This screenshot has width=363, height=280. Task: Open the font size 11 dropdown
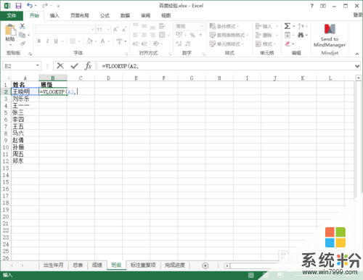108,30
